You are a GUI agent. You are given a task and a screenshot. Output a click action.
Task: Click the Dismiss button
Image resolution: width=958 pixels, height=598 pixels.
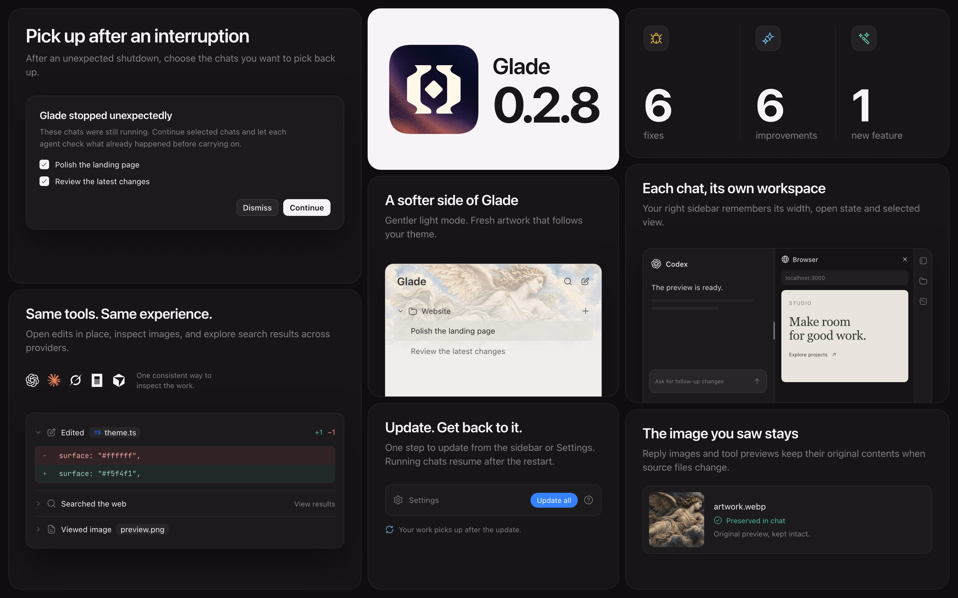257,208
